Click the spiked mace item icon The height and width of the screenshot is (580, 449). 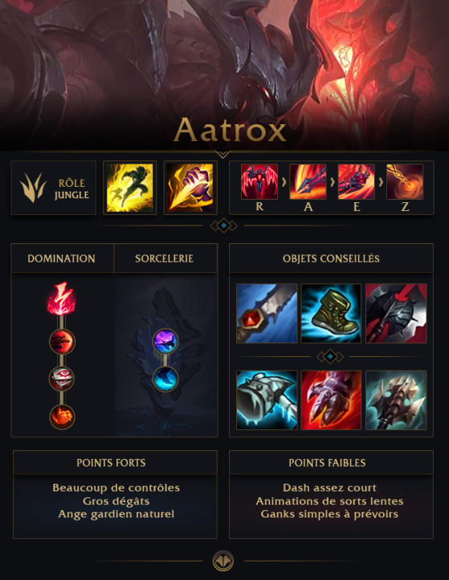pos(396,400)
